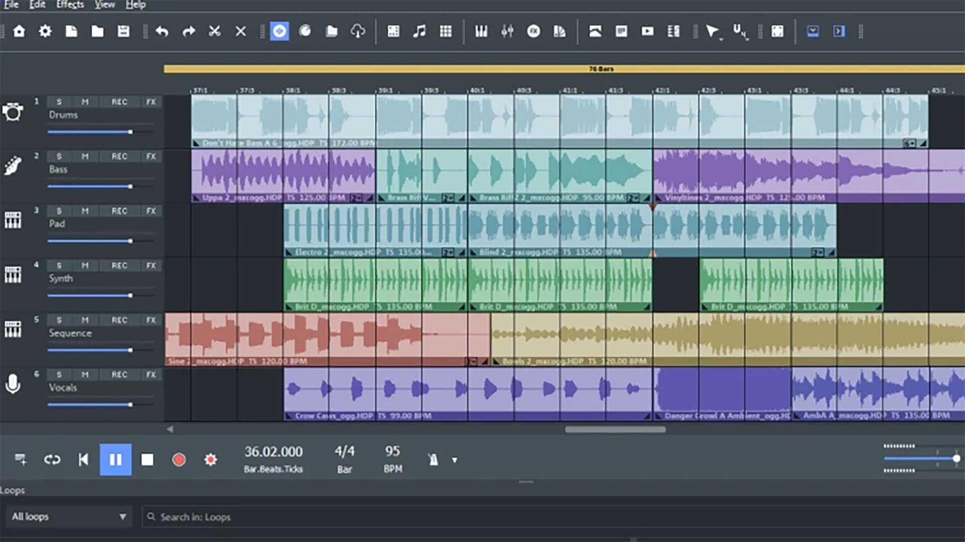Pause playback with the blue pause button
This screenshot has height=542, width=965.
[x=116, y=460]
